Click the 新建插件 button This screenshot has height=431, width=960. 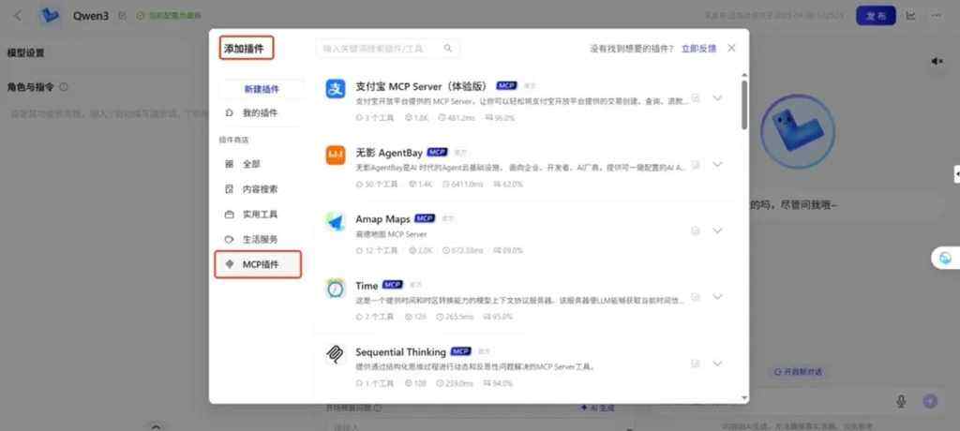click(262, 89)
